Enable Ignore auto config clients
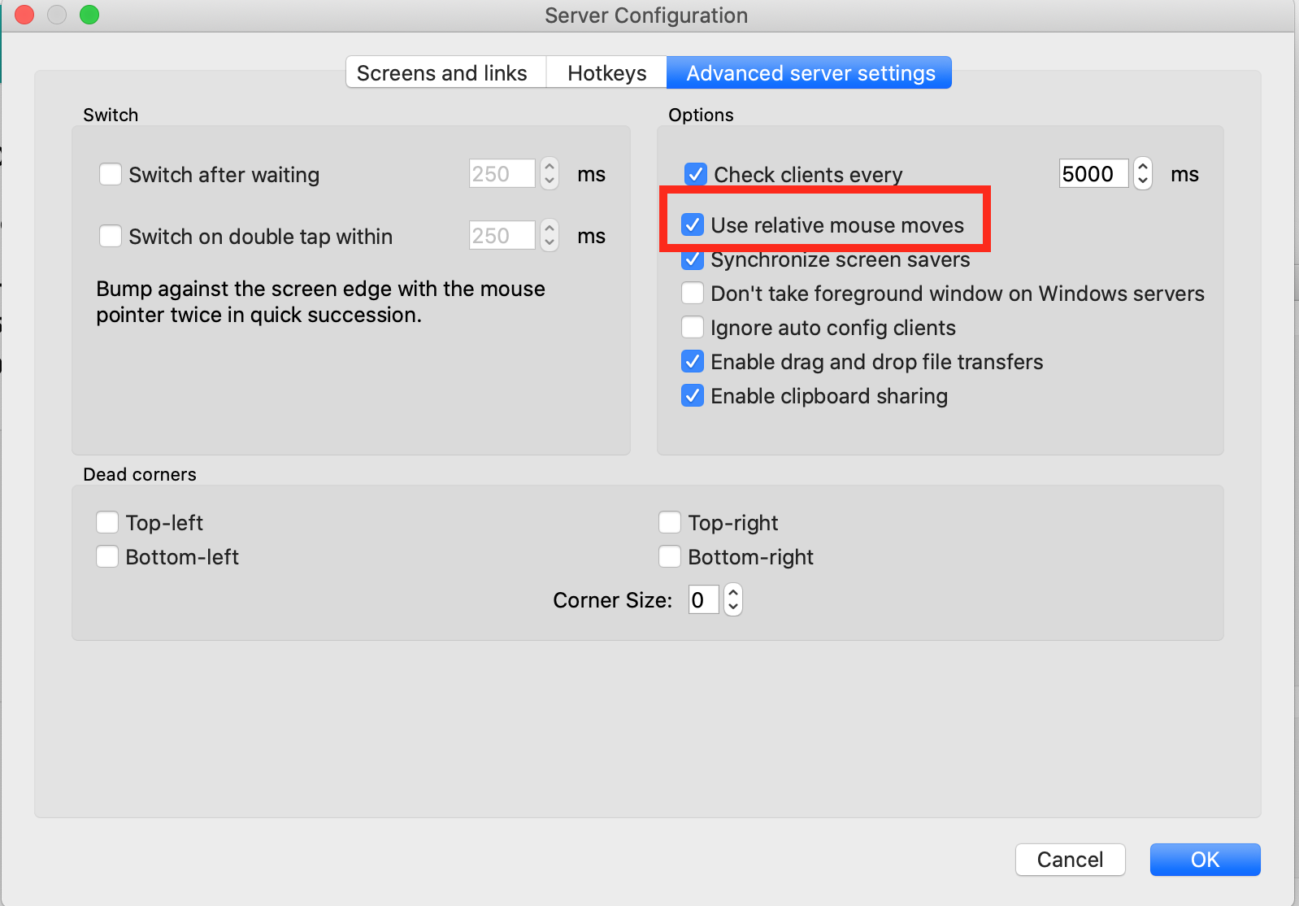This screenshot has width=1299, height=906. tap(693, 327)
